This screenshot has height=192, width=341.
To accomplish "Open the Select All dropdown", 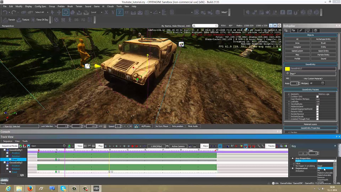I will (x=42, y=12).
